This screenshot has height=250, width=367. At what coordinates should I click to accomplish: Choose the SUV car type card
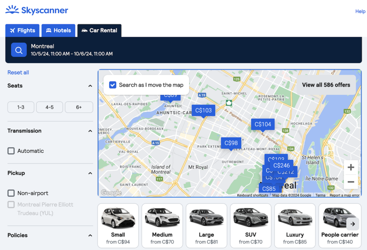click(x=251, y=226)
